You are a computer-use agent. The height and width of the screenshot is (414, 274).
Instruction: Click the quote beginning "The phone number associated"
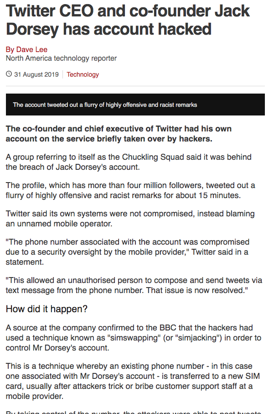pyautogui.click(x=128, y=252)
